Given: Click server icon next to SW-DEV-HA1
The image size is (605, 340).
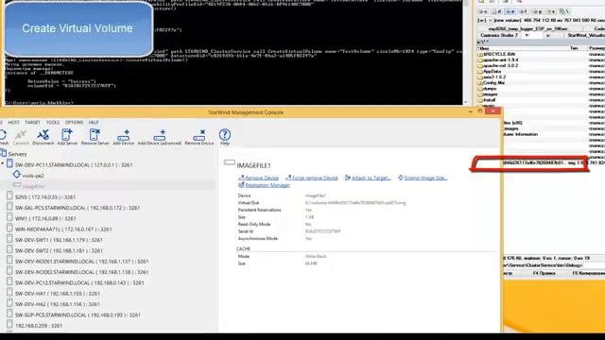Looking at the screenshot, I should pyautogui.click(x=9, y=293).
